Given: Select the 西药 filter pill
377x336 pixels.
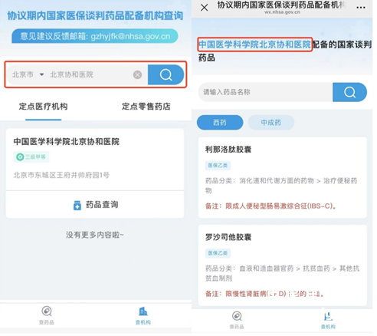Looking at the screenshot, I should (220, 123).
